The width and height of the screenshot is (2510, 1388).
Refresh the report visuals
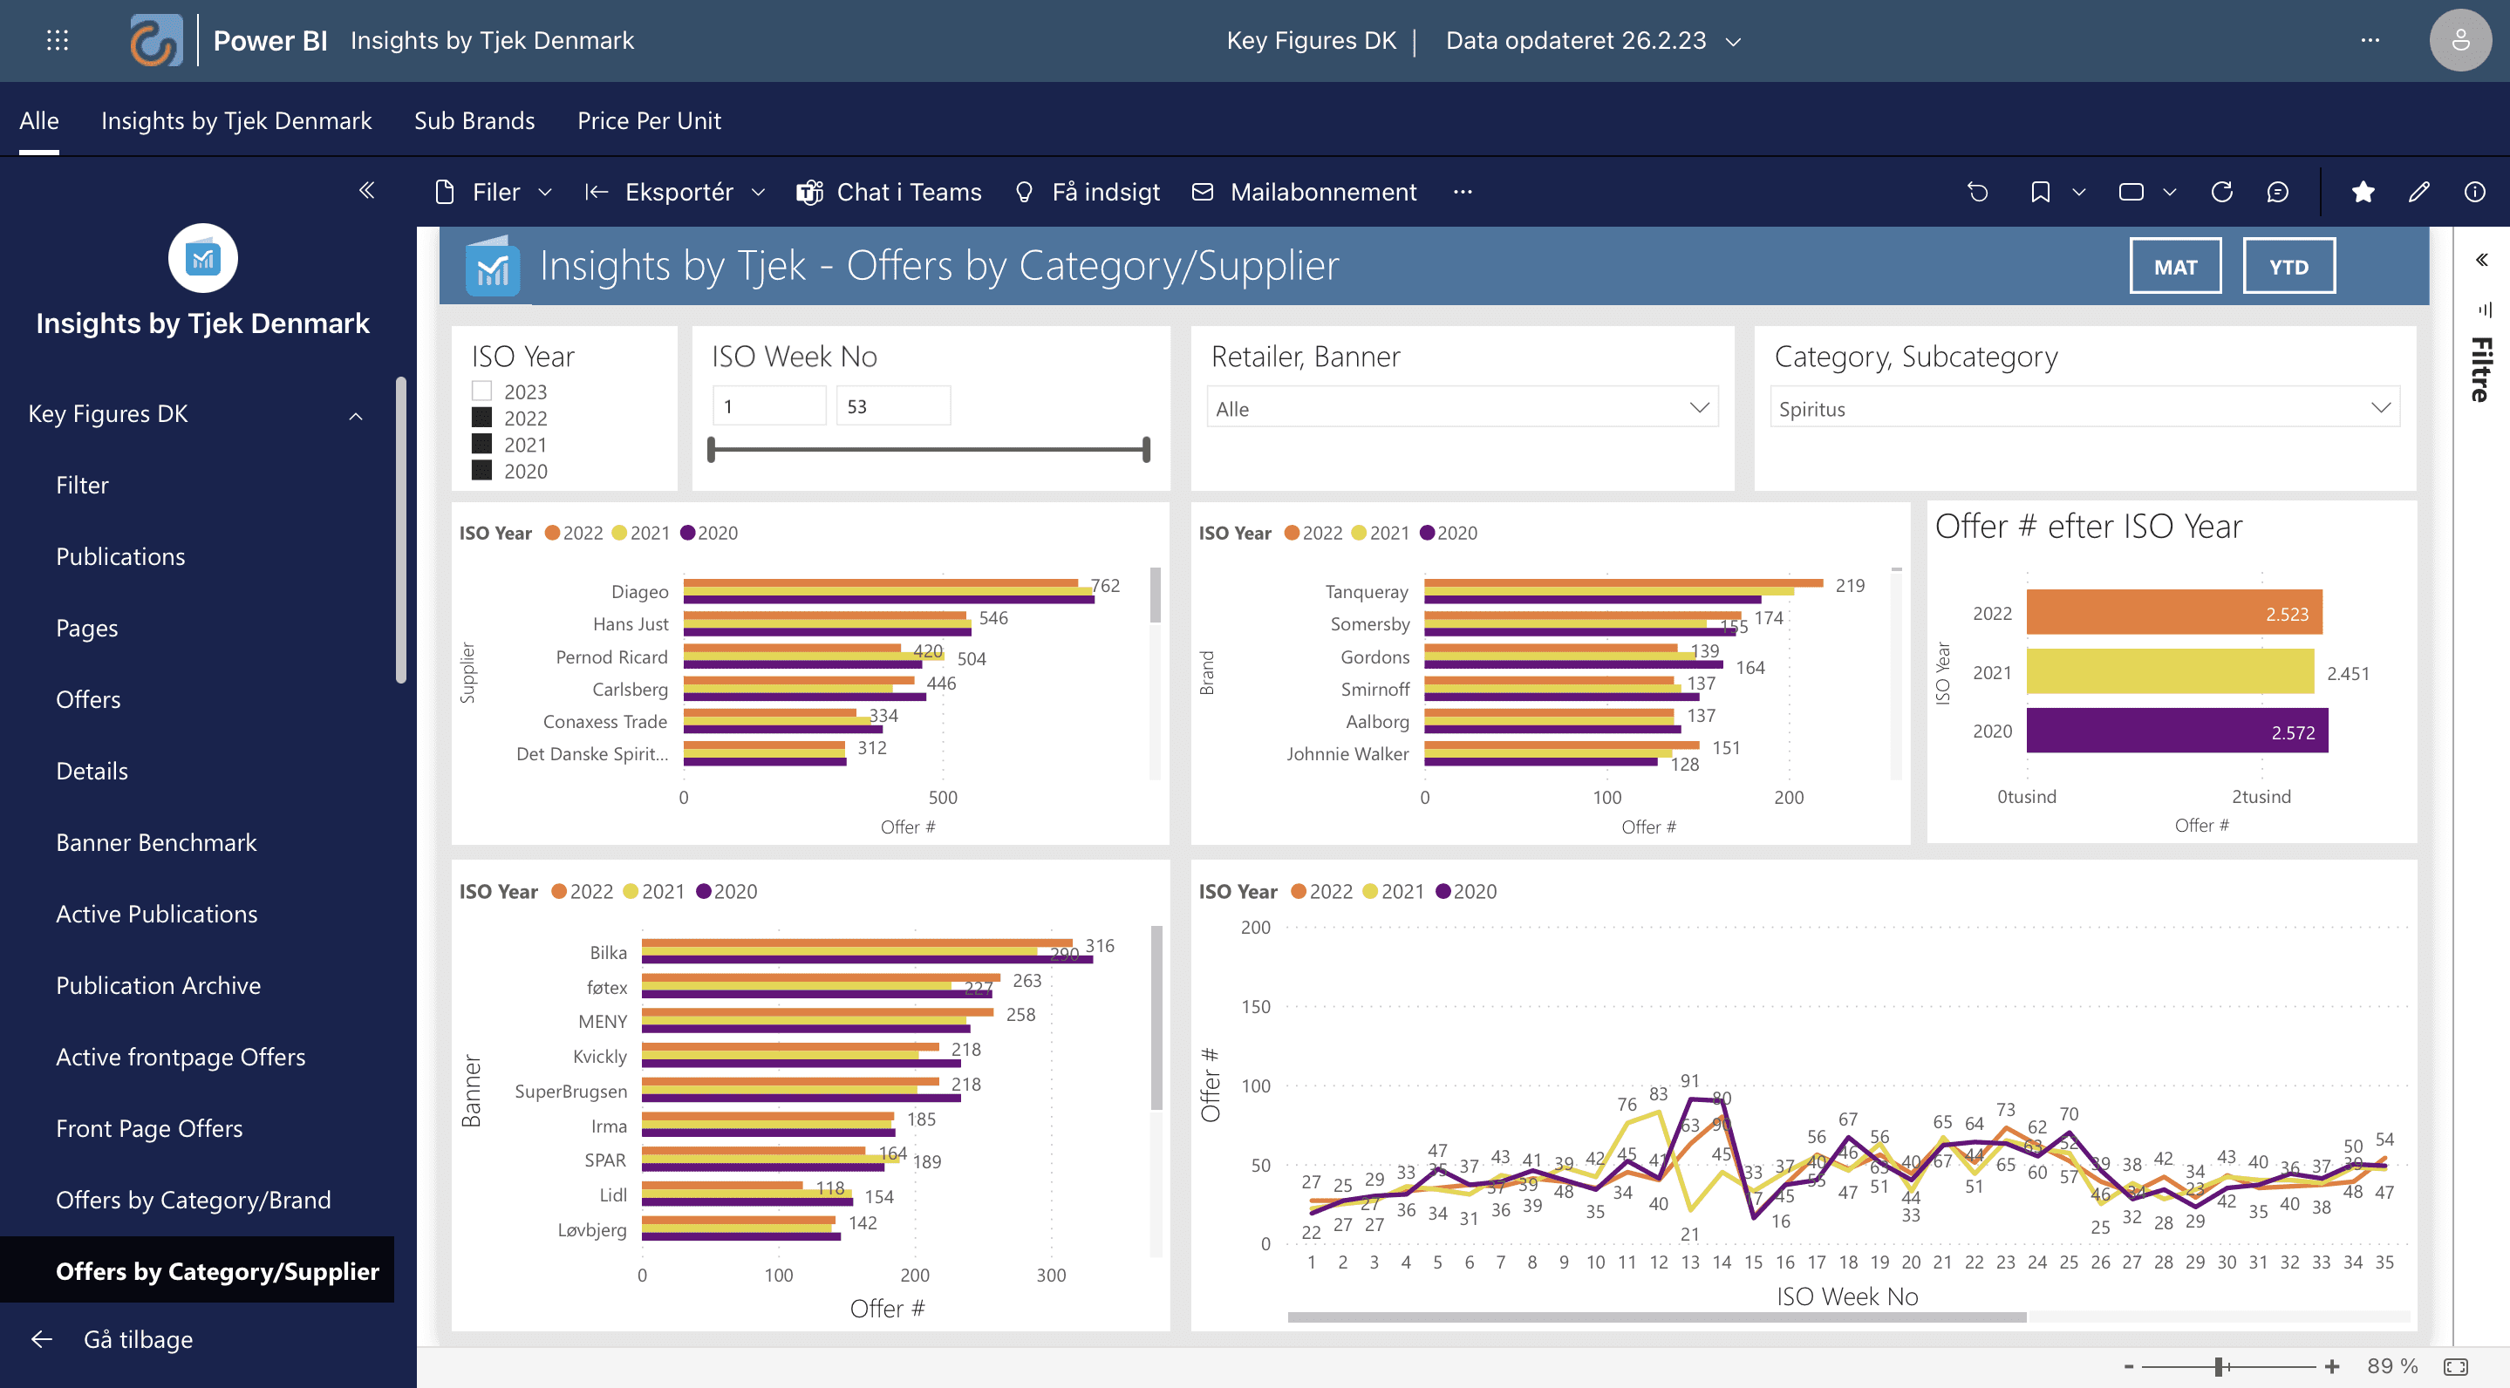pyautogui.click(x=2221, y=192)
